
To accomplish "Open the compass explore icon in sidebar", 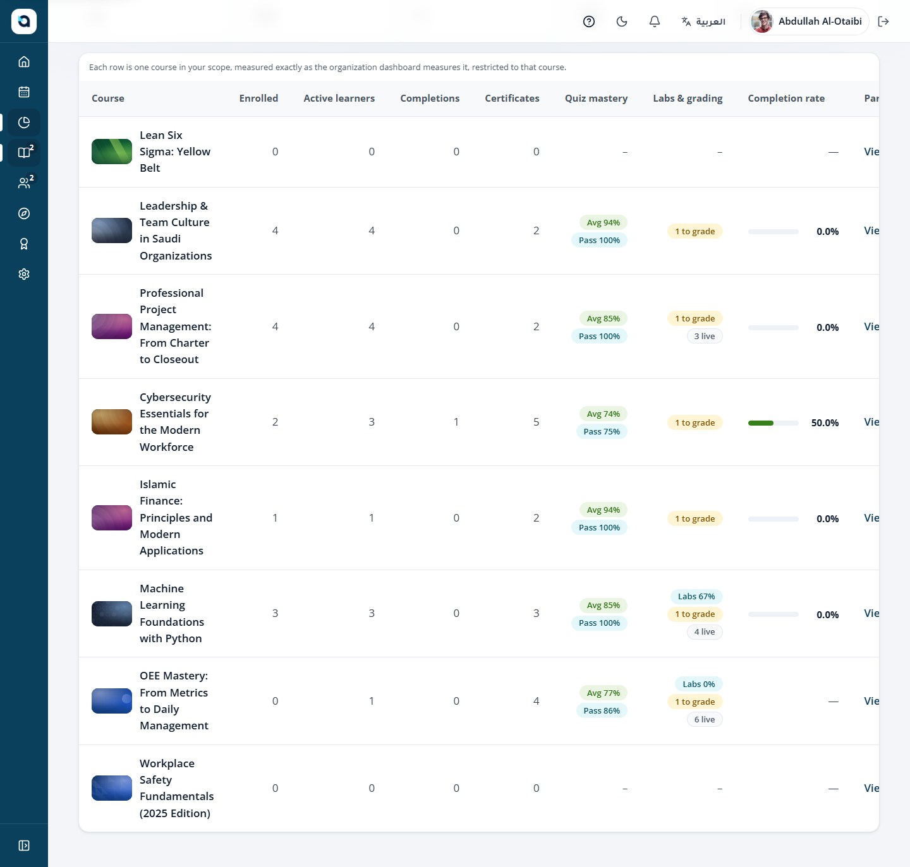I will (x=24, y=213).
